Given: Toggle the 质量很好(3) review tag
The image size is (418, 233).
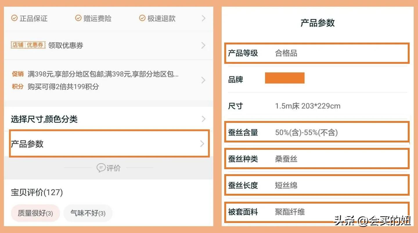Looking at the screenshot, I should 35,213.
